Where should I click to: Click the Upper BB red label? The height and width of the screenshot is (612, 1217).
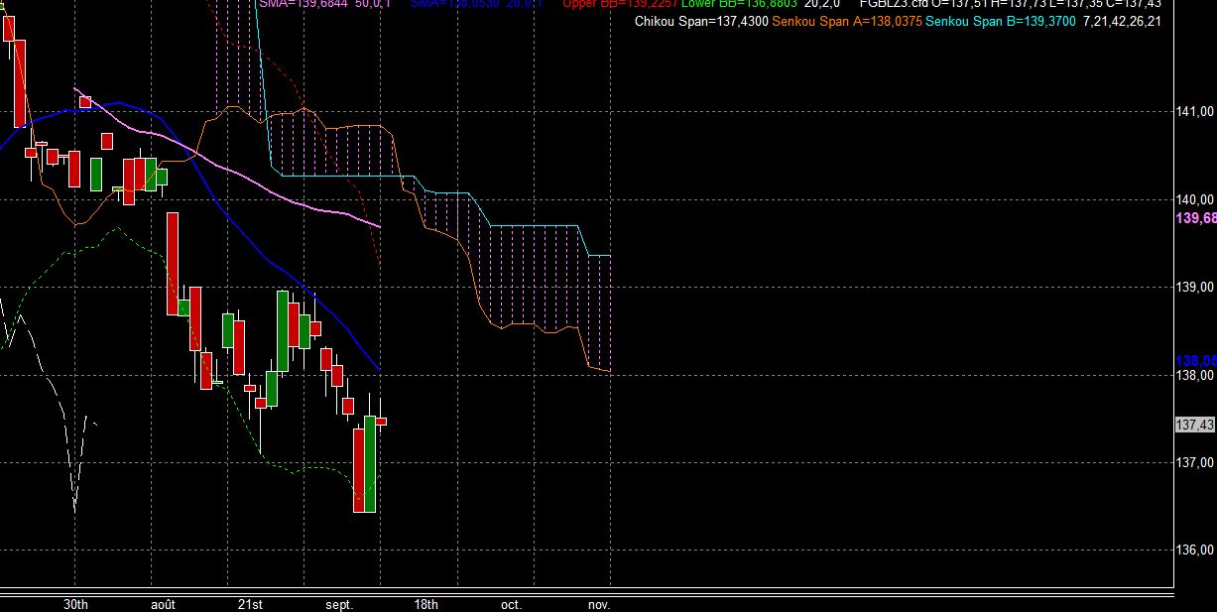click(x=620, y=4)
